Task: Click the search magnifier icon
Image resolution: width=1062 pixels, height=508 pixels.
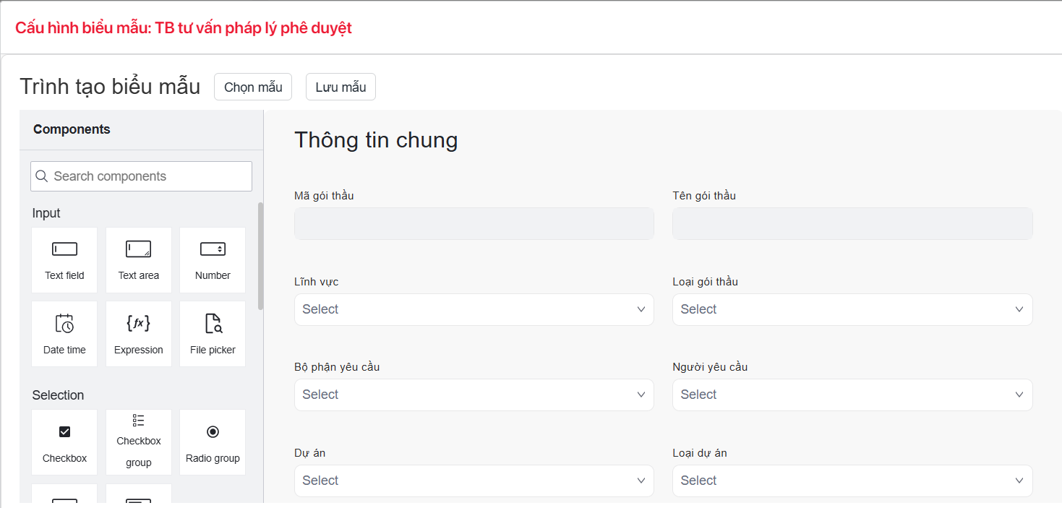Action: [42, 176]
